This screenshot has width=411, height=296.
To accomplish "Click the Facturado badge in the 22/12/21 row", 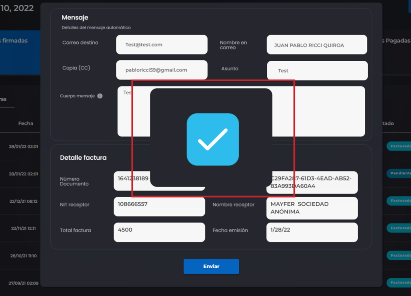I will (399, 200).
